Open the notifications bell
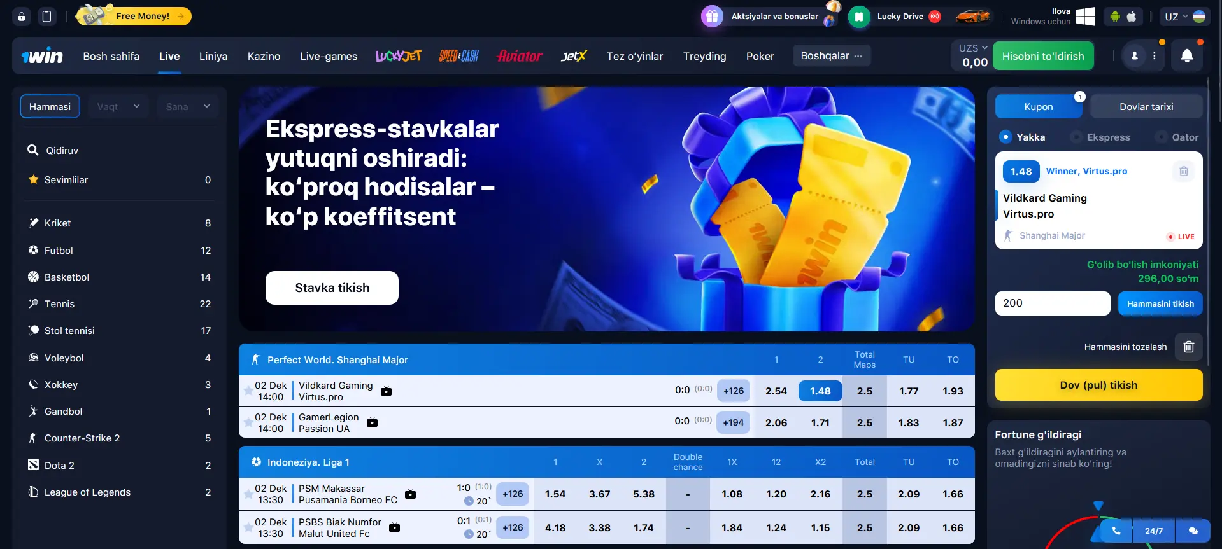Viewport: 1222px width, 549px height. pyautogui.click(x=1187, y=56)
